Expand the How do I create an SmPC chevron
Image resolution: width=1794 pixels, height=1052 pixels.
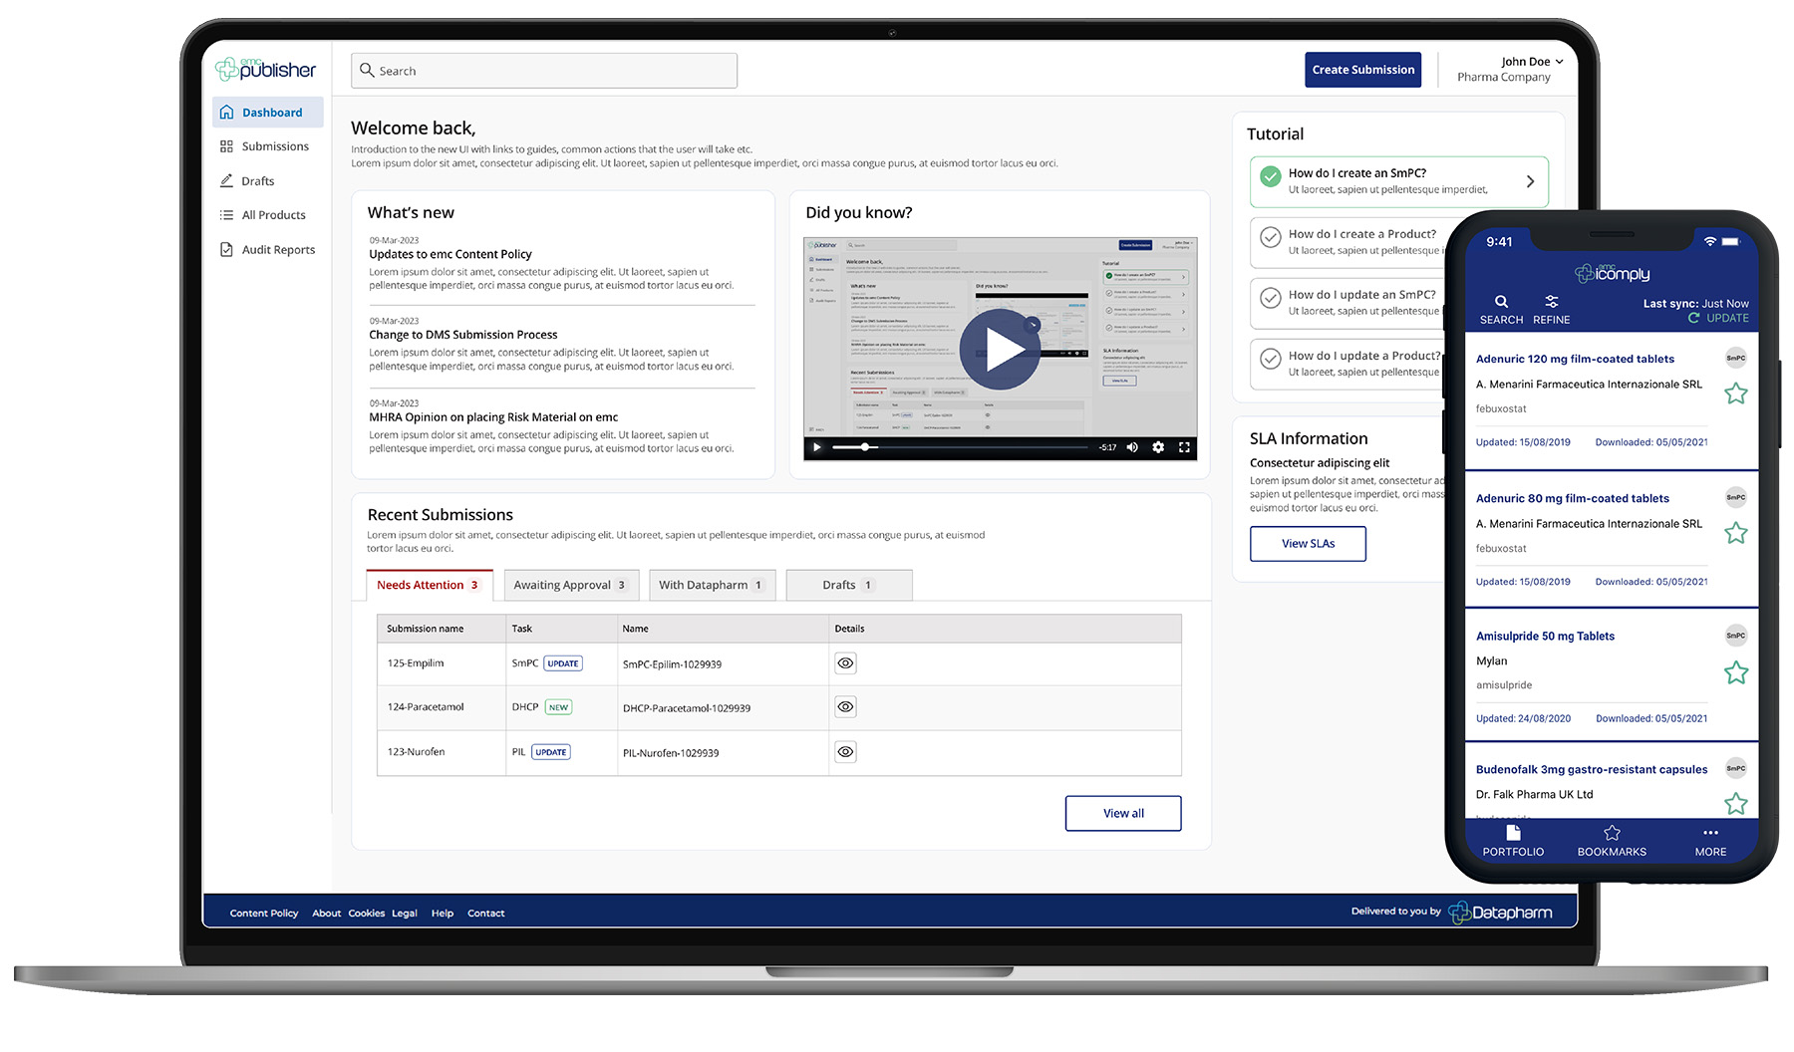pyautogui.click(x=1530, y=181)
